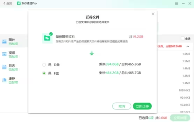The height and width of the screenshot is (122, 194).
Task: Click the D盘 label text
Action: [57, 65]
